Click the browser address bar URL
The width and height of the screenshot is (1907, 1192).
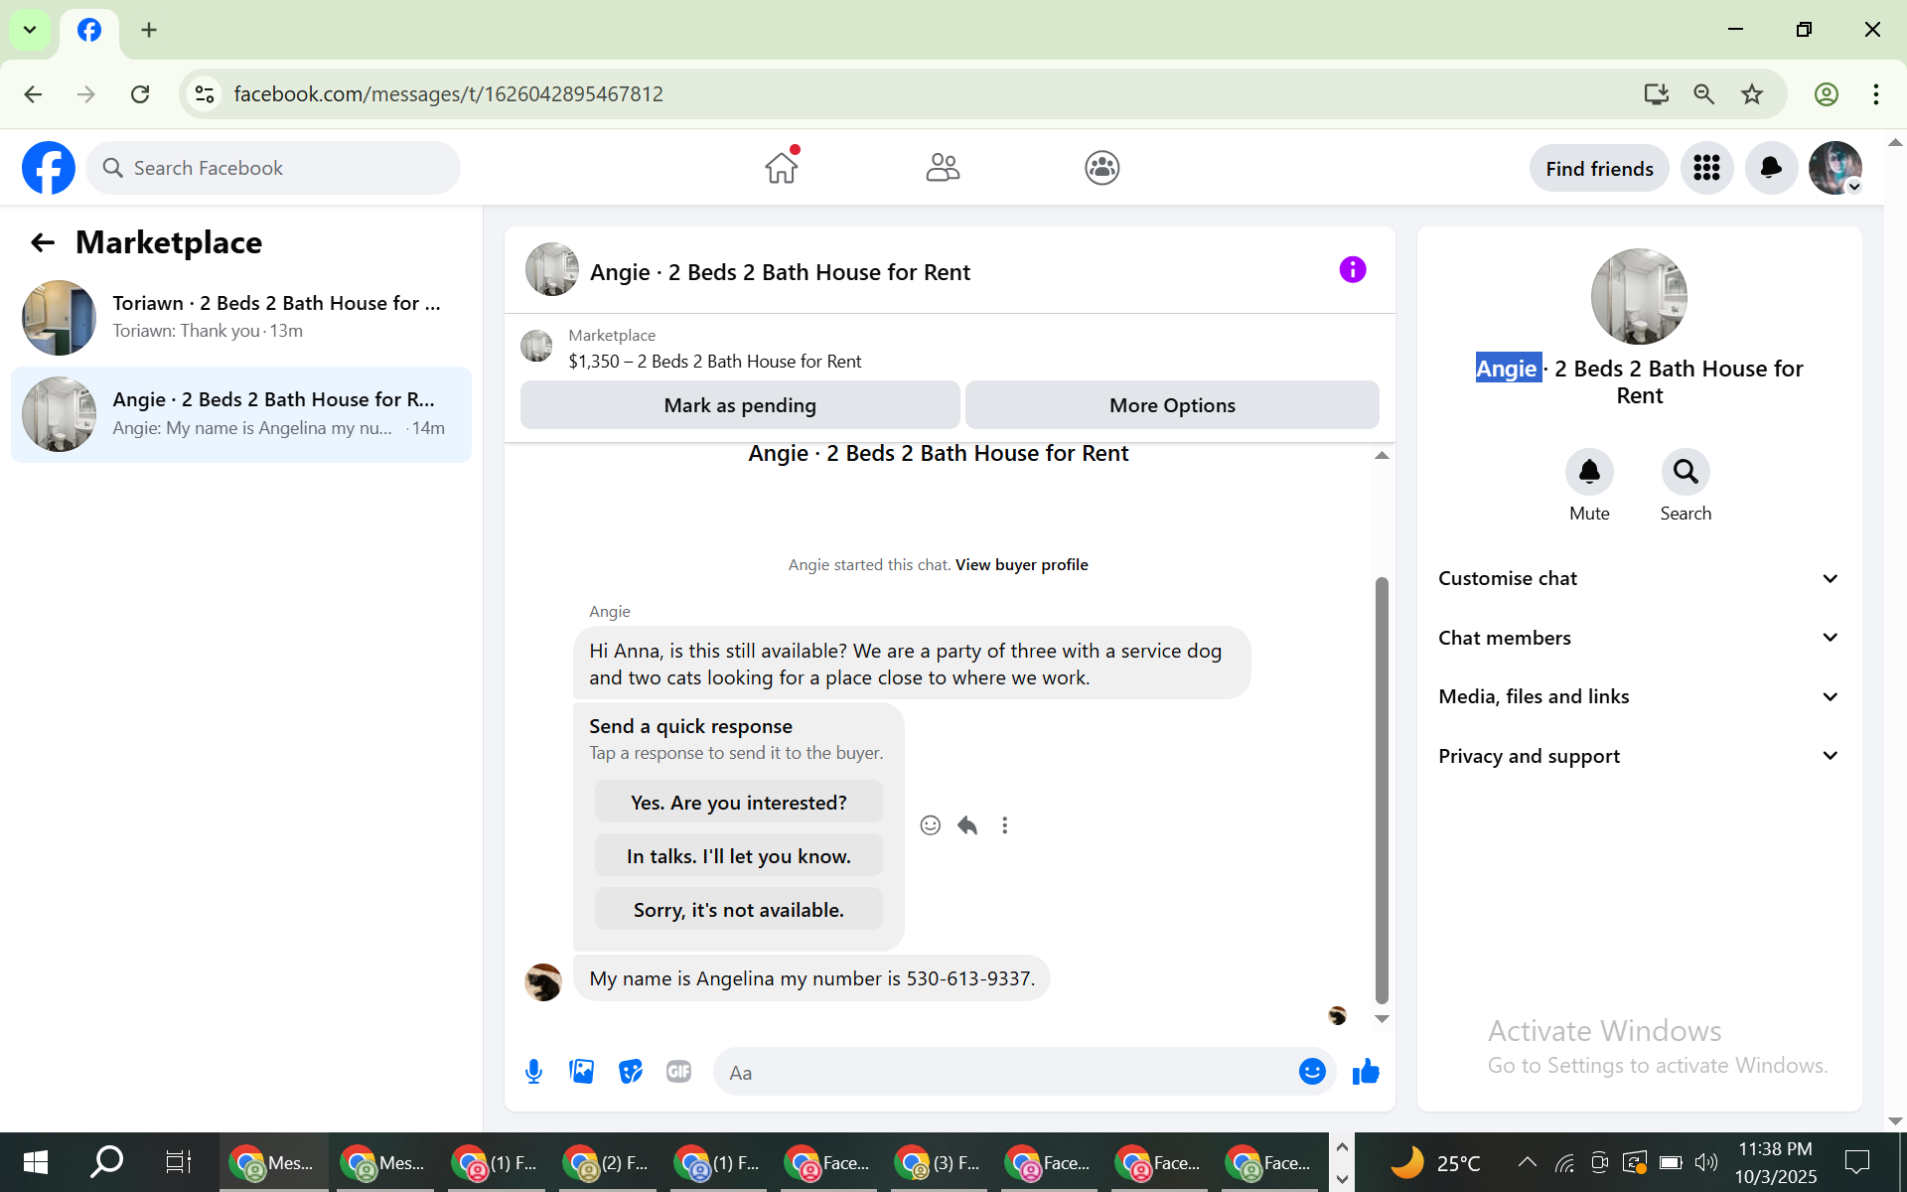point(448,94)
